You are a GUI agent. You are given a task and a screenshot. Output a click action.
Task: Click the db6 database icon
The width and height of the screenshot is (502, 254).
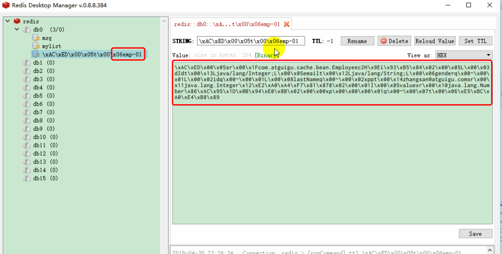[x=27, y=104]
